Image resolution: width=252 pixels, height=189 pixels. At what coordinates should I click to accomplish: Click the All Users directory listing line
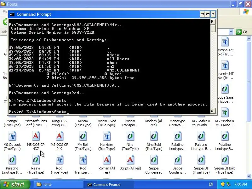pos(69,59)
